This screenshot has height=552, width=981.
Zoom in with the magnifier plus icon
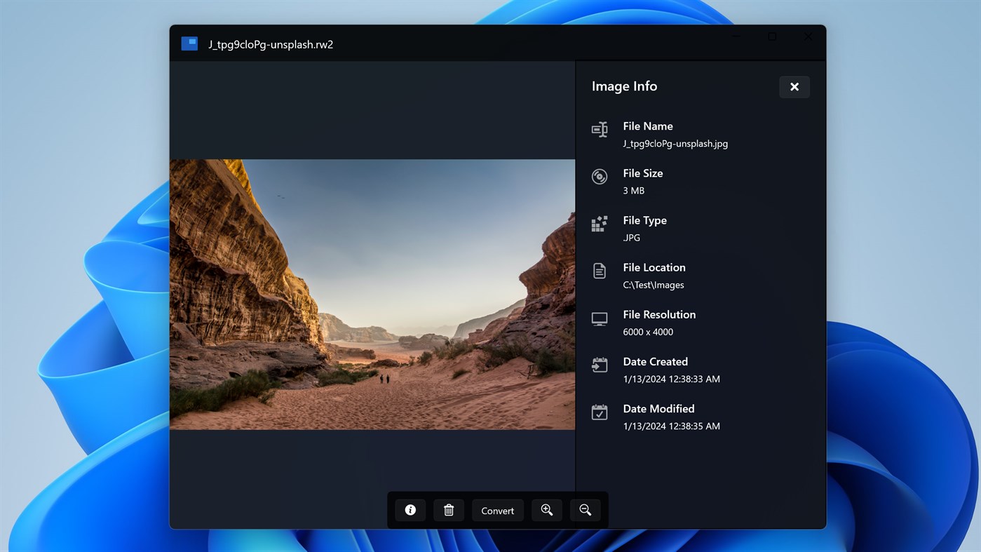(x=547, y=510)
